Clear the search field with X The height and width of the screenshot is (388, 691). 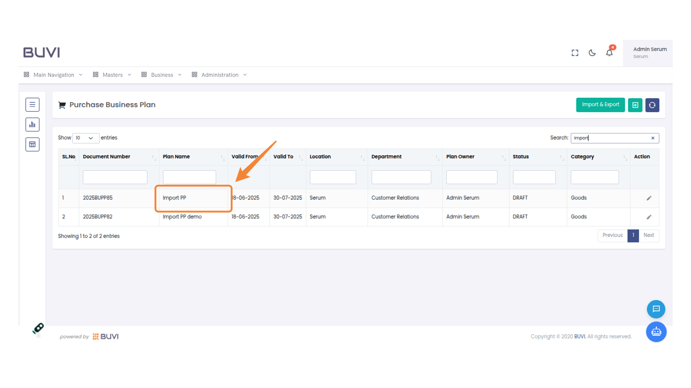pyautogui.click(x=652, y=138)
